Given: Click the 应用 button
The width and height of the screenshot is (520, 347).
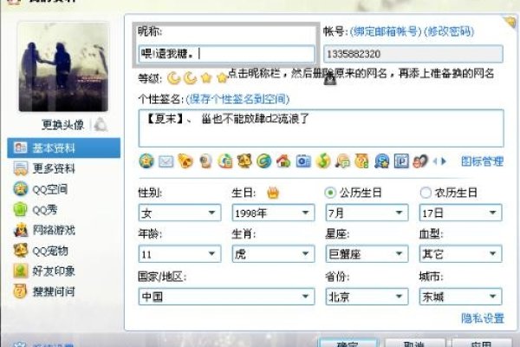Looking at the screenshot, I should point(481,343).
